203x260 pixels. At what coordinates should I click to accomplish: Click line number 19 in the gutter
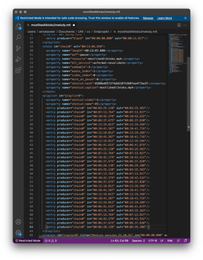[31, 46]
